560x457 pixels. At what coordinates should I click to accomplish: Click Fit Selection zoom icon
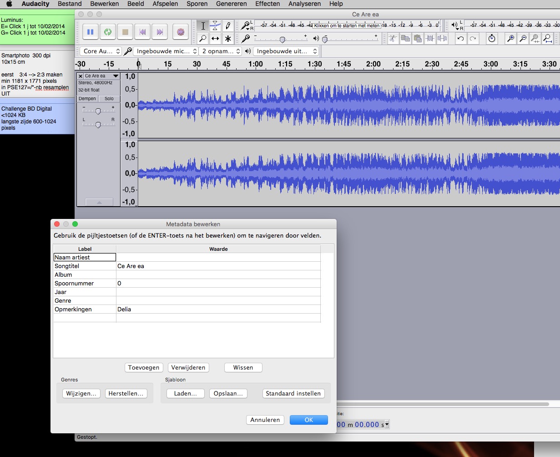tap(535, 39)
